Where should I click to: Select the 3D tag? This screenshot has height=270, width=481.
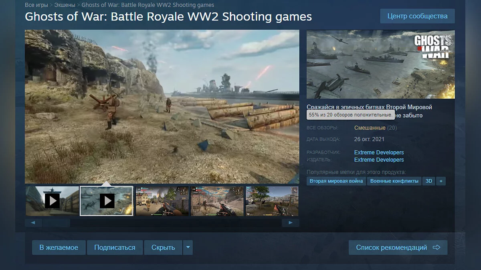click(429, 181)
